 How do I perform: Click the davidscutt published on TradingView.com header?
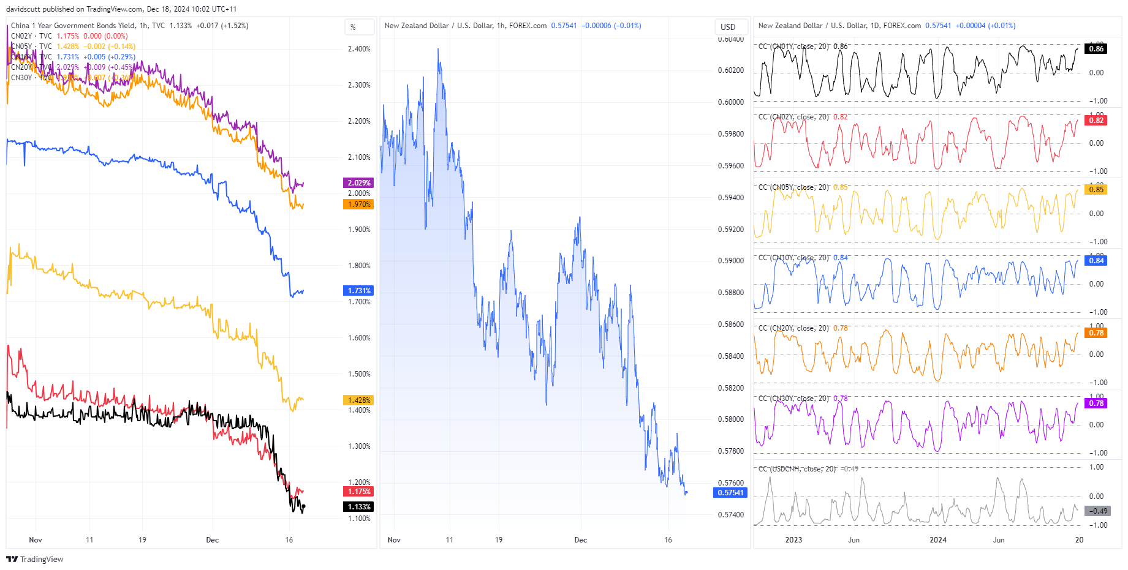point(121,9)
